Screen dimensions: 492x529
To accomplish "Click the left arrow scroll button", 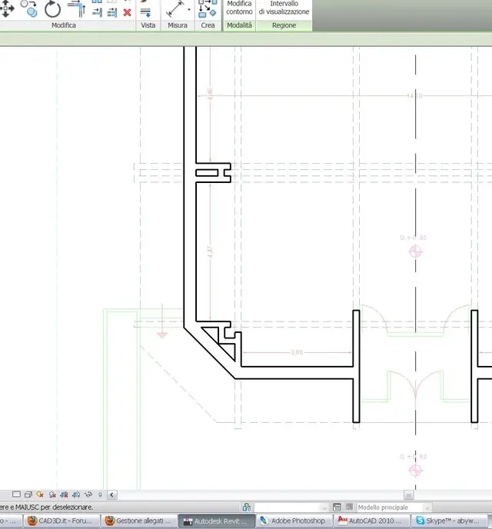I will [x=112, y=495].
